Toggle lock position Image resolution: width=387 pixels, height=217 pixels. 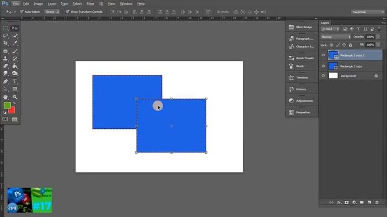344,45
